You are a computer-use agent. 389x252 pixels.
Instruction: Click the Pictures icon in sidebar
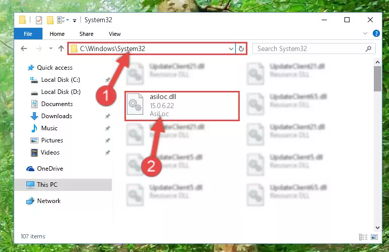click(x=34, y=140)
